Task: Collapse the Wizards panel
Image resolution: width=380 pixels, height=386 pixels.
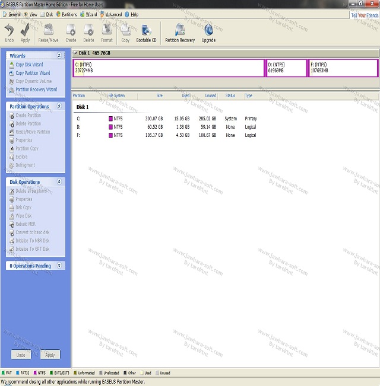Action: pos(59,55)
